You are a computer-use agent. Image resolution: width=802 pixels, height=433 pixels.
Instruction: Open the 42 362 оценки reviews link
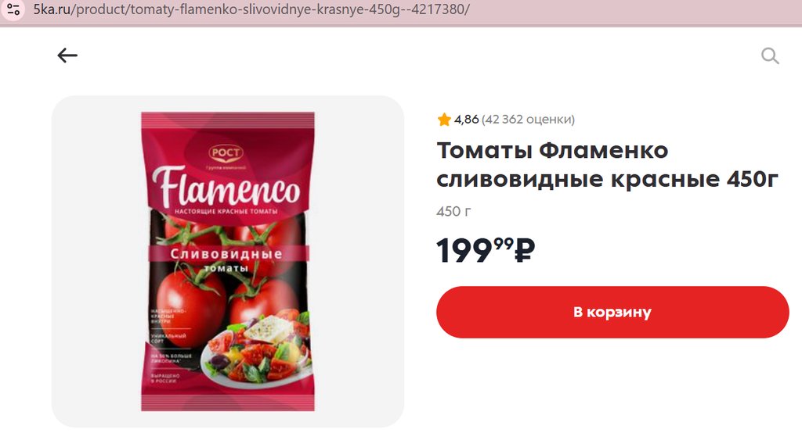528,120
